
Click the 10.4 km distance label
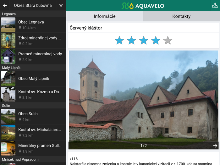(29, 28)
